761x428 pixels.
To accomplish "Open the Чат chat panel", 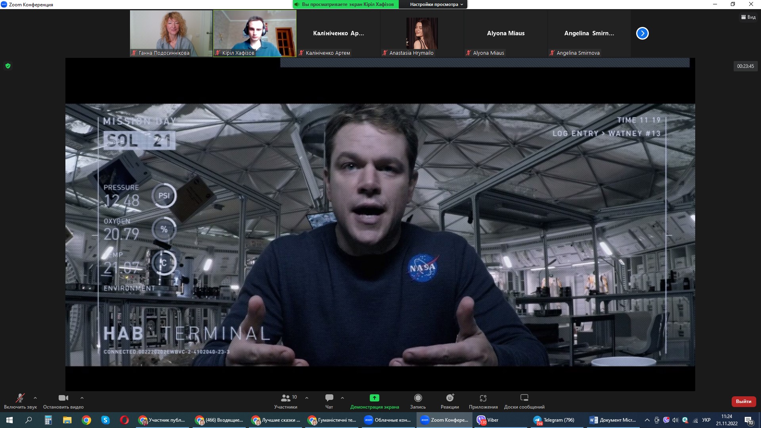I will click(x=329, y=401).
